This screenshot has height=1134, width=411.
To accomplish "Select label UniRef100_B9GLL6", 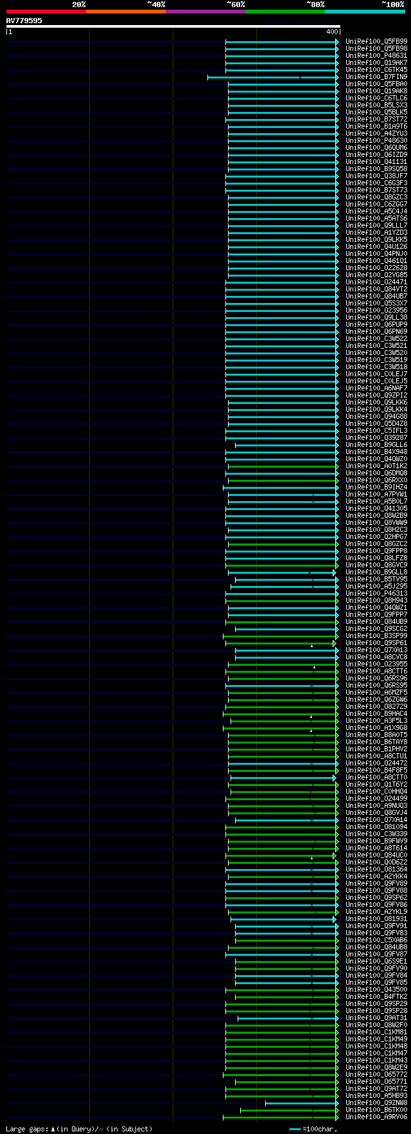I will point(376,444).
